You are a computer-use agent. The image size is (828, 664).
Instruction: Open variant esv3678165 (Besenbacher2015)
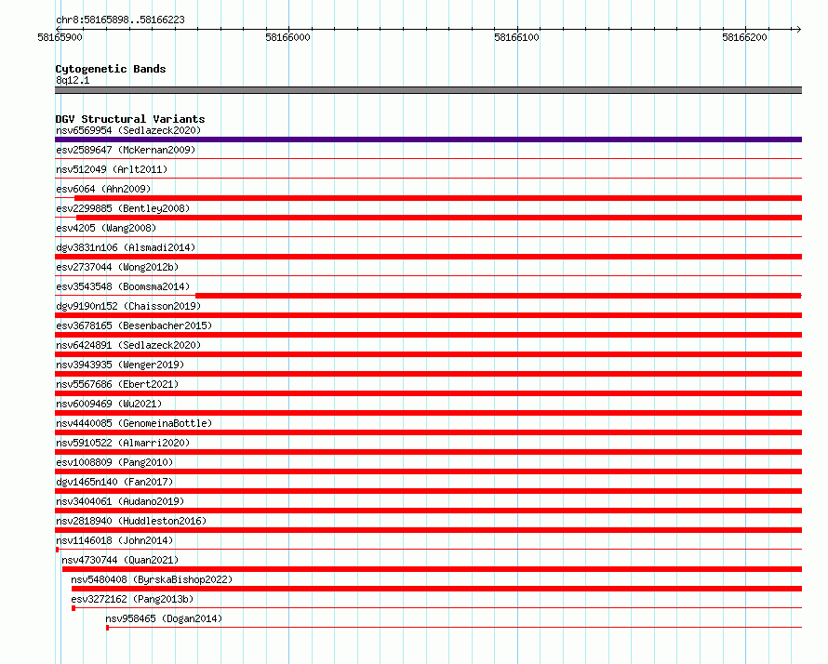click(x=134, y=325)
